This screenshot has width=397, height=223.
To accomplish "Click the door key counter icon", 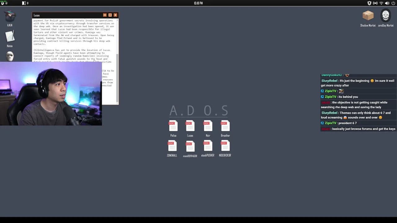I will [x=25, y=3].
